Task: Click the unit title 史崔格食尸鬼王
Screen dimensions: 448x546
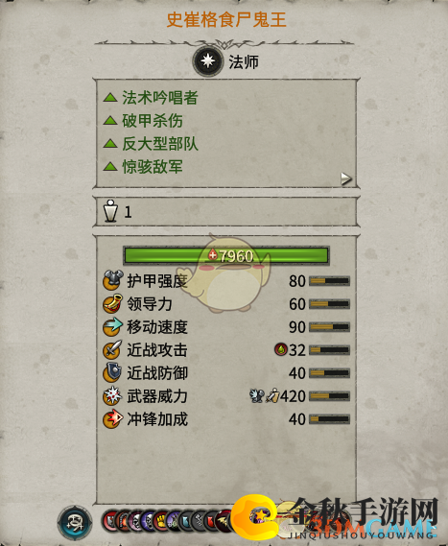Action: pos(226,19)
